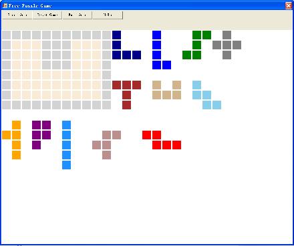Pick the green S-shaped puzzle piece
This screenshot has height=246, width=294.
tap(196, 45)
